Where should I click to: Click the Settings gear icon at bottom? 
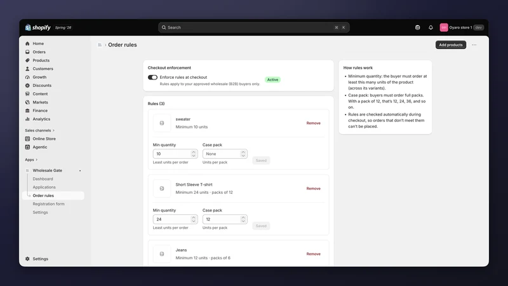pyautogui.click(x=27, y=259)
